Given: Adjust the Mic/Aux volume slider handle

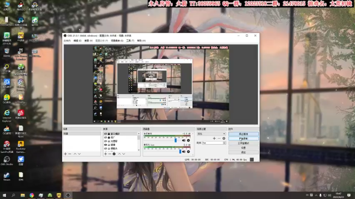Looking at the screenshot, I should pos(180,152).
